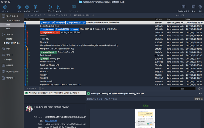Click the Workspace monitor icon in sidebar
Screen dimensions: 204x128
tap(4, 16)
